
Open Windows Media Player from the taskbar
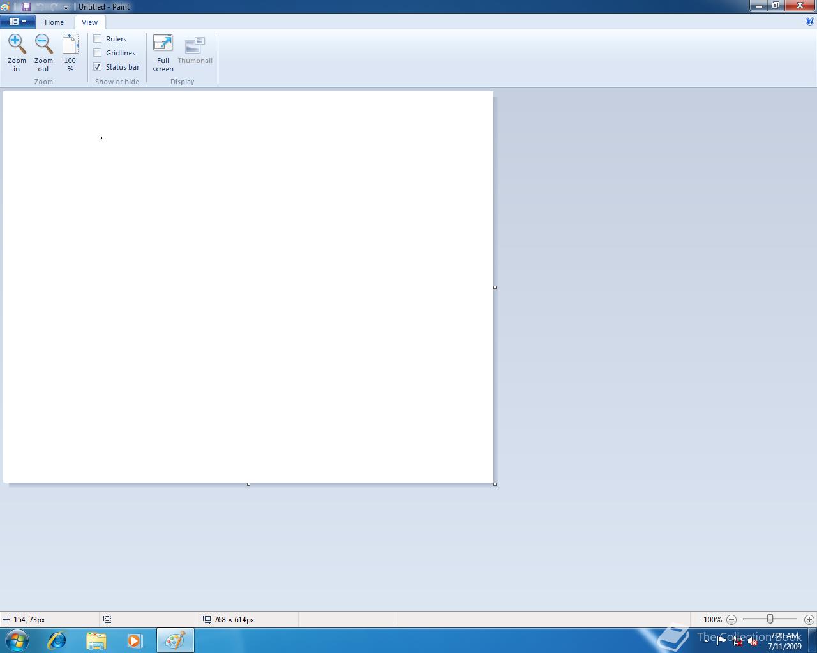(x=135, y=640)
